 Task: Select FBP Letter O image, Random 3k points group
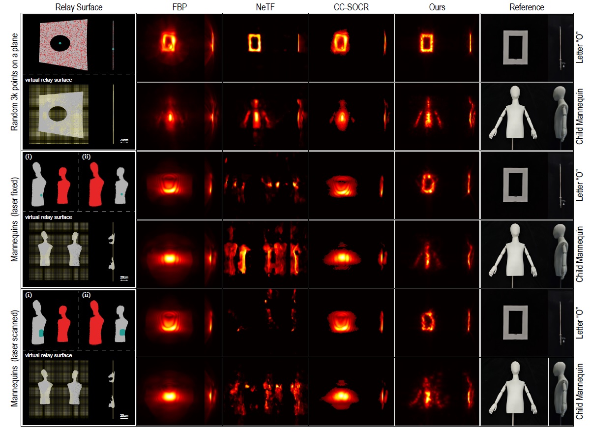pyautogui.click(x=179, y=47)
